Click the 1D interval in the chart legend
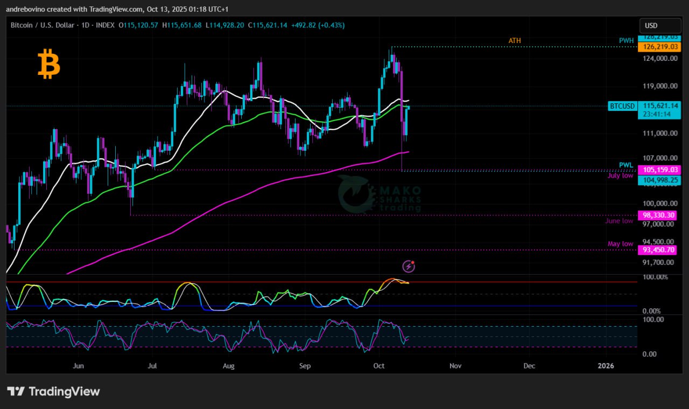Image resolution: width=689 pixels, height=409 pixels. point(85,25)
